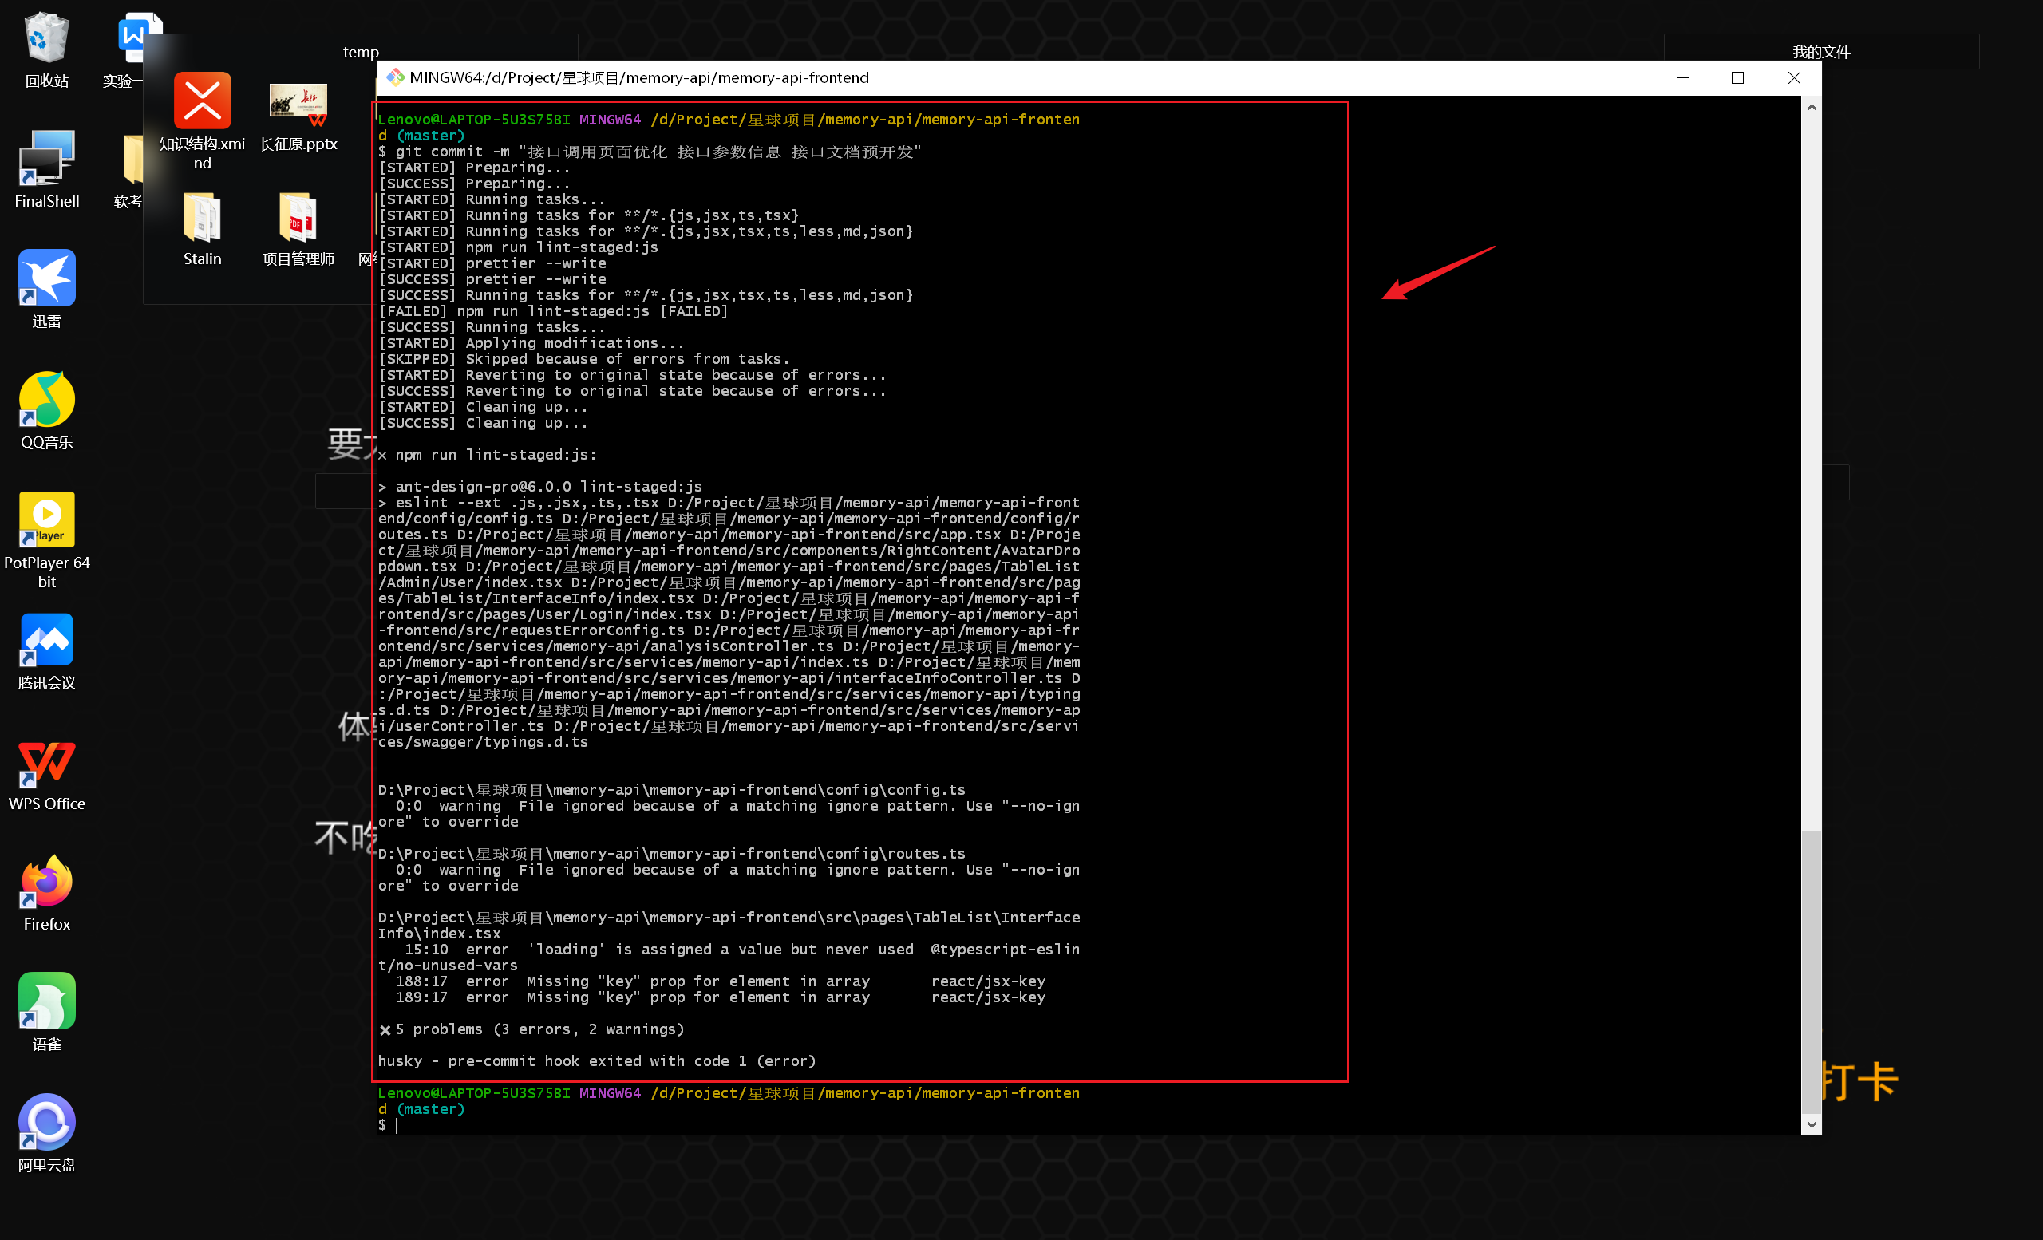Open the 知识结构.xmind file icon
Image resolution: width=2043 pixels, height=1240 pixels.
pyautogui.click(x=203, y=122)
